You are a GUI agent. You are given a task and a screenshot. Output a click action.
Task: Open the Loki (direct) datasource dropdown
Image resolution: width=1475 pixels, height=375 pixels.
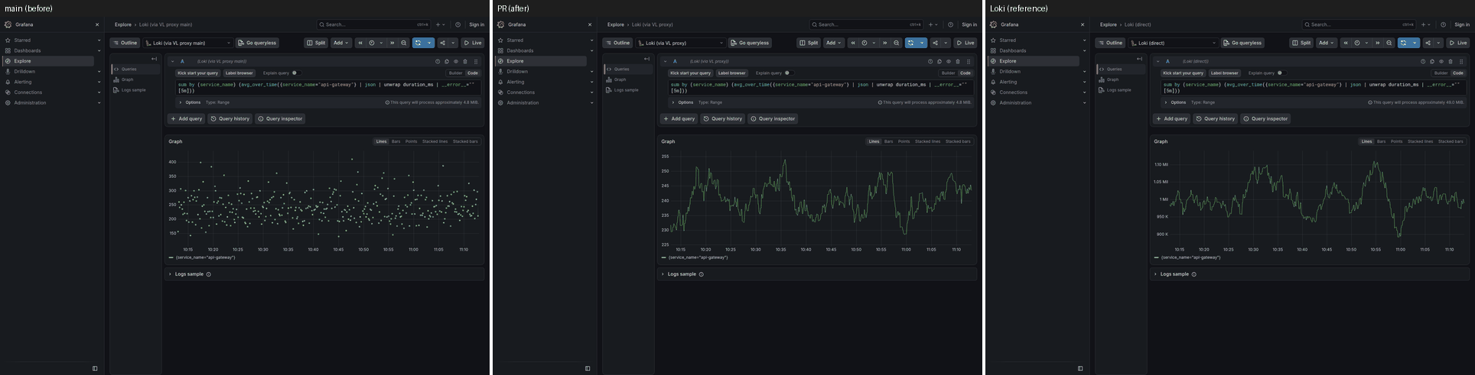click(1174, 43)
